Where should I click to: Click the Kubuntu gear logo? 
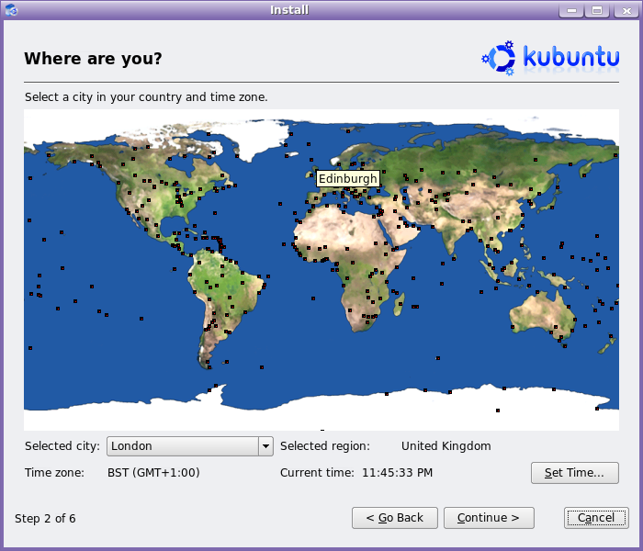click(499, 57)
